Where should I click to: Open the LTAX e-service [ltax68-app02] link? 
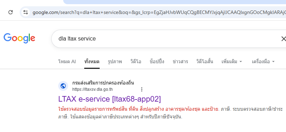point(109,99)
